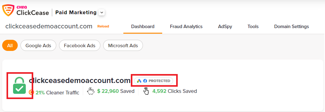Go to Domain Settings tab
Viewport: 325px width, 112px height.
(x=291, y=27)
